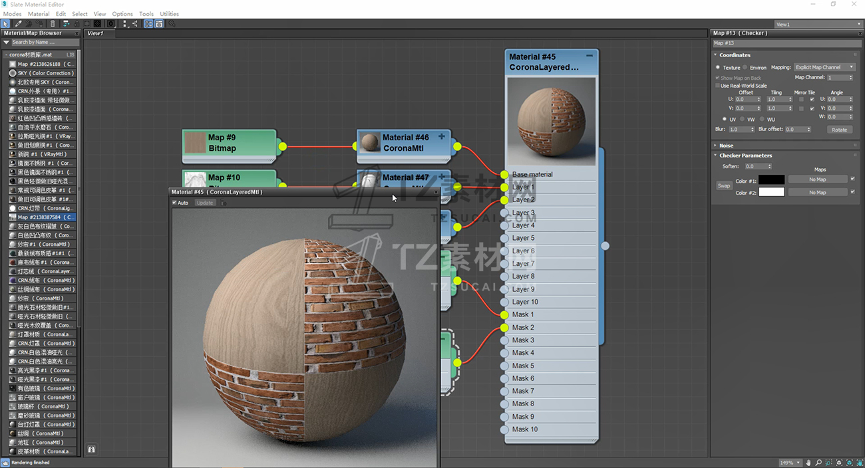
Task: Select the Environ radio button
Action: [745, 68]
